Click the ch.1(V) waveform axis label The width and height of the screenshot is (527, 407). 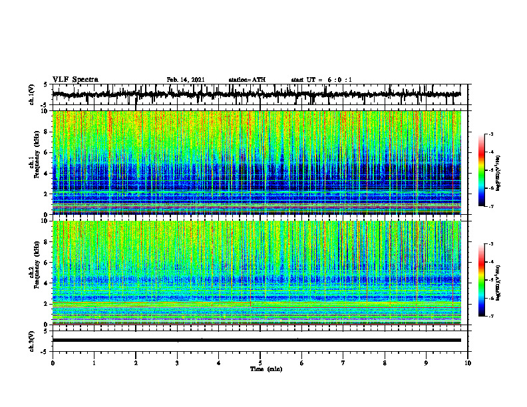32,94
